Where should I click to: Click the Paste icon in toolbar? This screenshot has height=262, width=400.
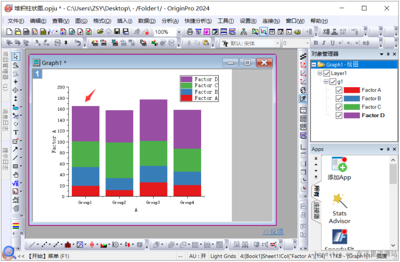[x=206, y=43]
